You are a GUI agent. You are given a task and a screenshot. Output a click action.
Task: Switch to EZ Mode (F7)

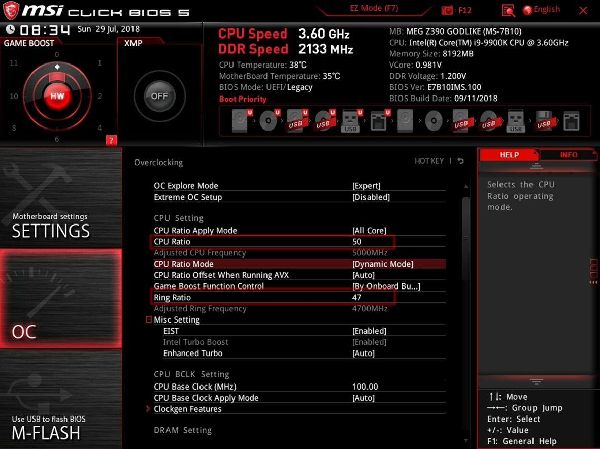374,8
